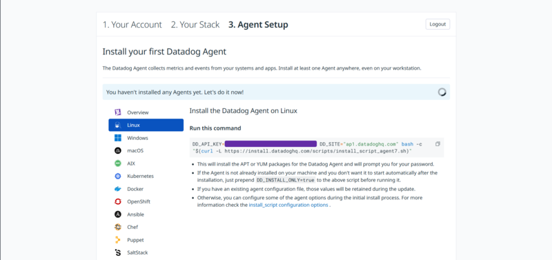Select the Chef icon

coord(118,228)
